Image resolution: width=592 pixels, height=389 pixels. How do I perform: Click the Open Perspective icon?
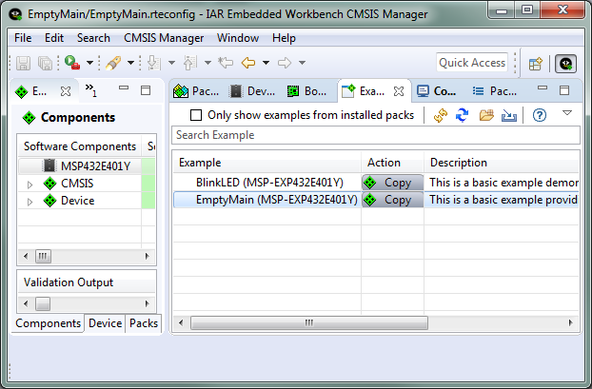(535, 64)
